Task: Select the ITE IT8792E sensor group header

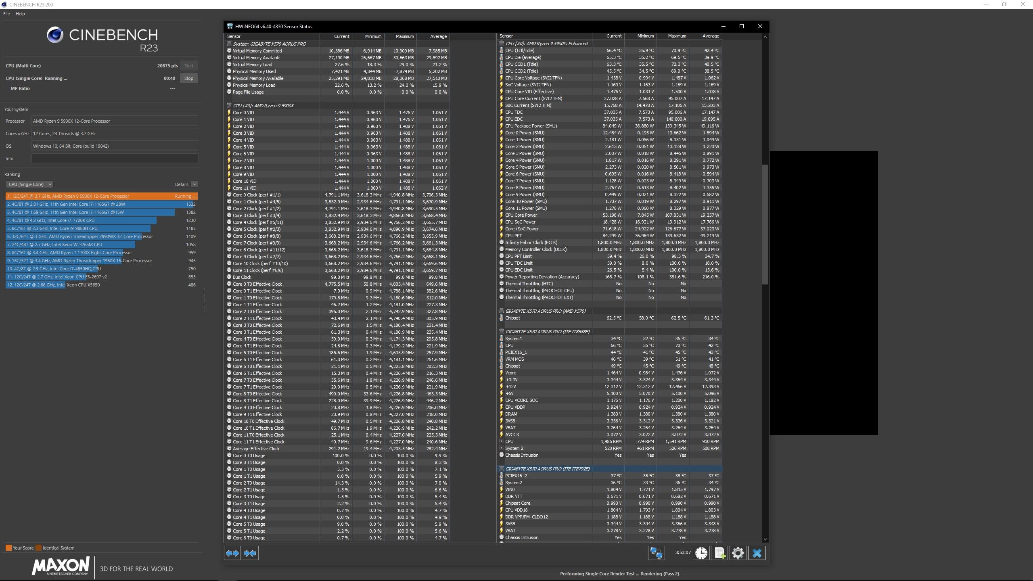Action: [610, 469]
